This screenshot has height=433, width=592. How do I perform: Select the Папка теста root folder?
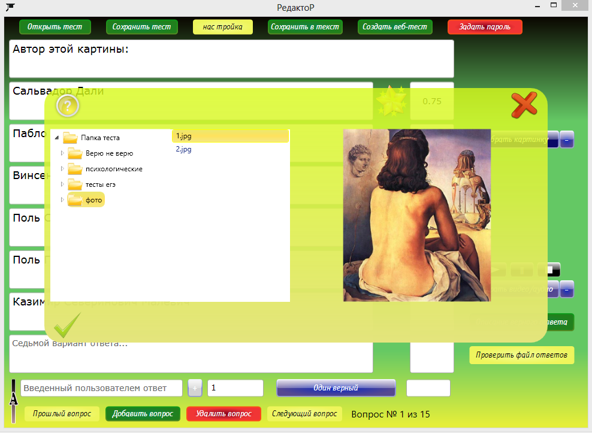tap(91, 138)
